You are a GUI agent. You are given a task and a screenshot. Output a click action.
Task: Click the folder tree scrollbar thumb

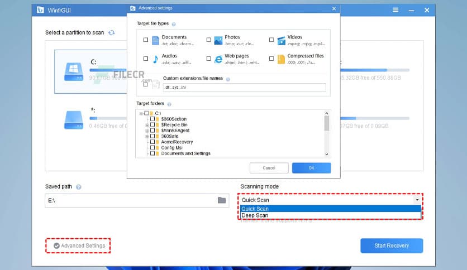327,123
